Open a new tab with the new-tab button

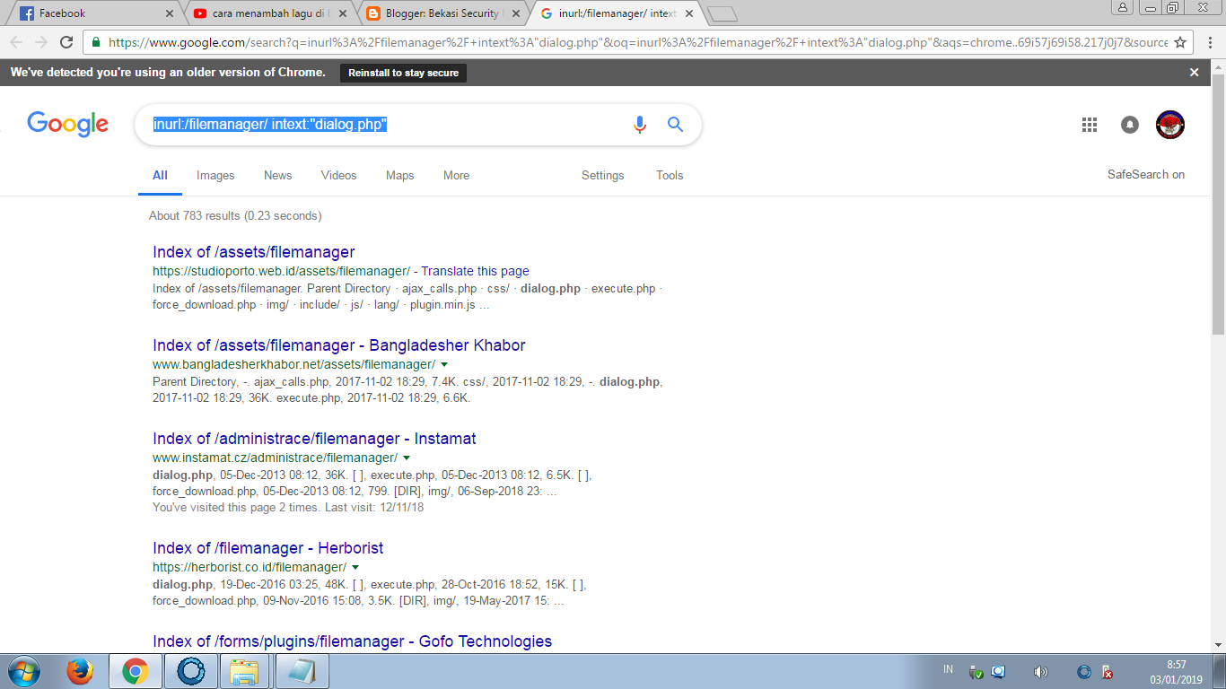pyautogui.click(x=722, y=13)
